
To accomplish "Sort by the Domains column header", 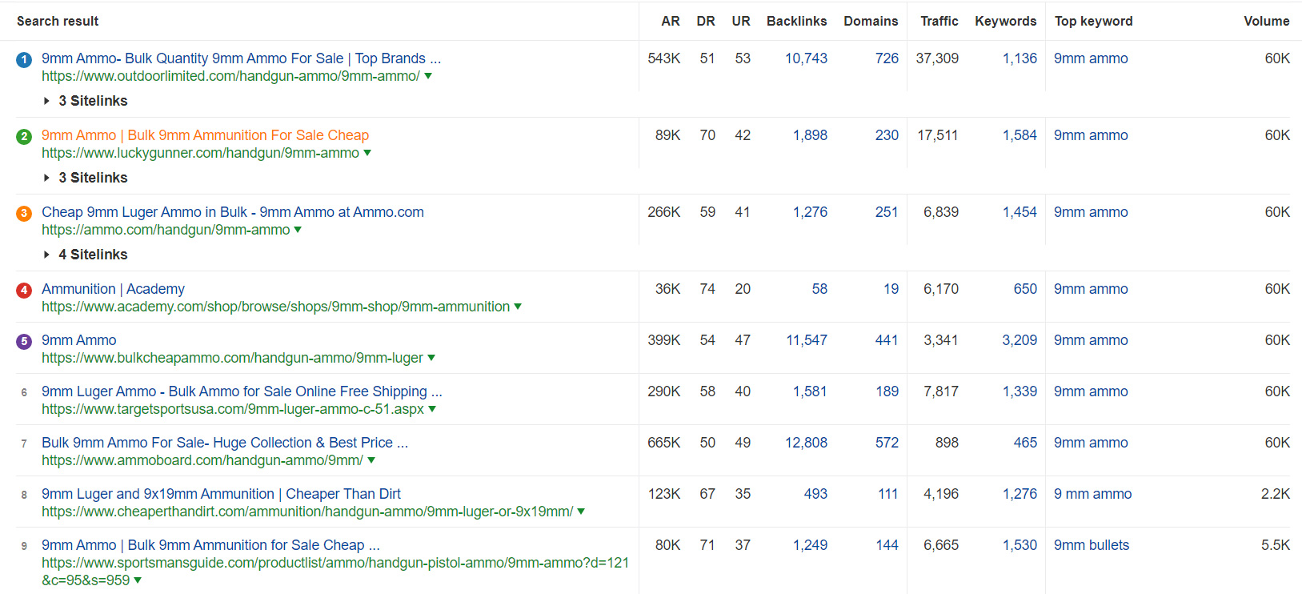I will pyautogui.click(x=871, y=21).
